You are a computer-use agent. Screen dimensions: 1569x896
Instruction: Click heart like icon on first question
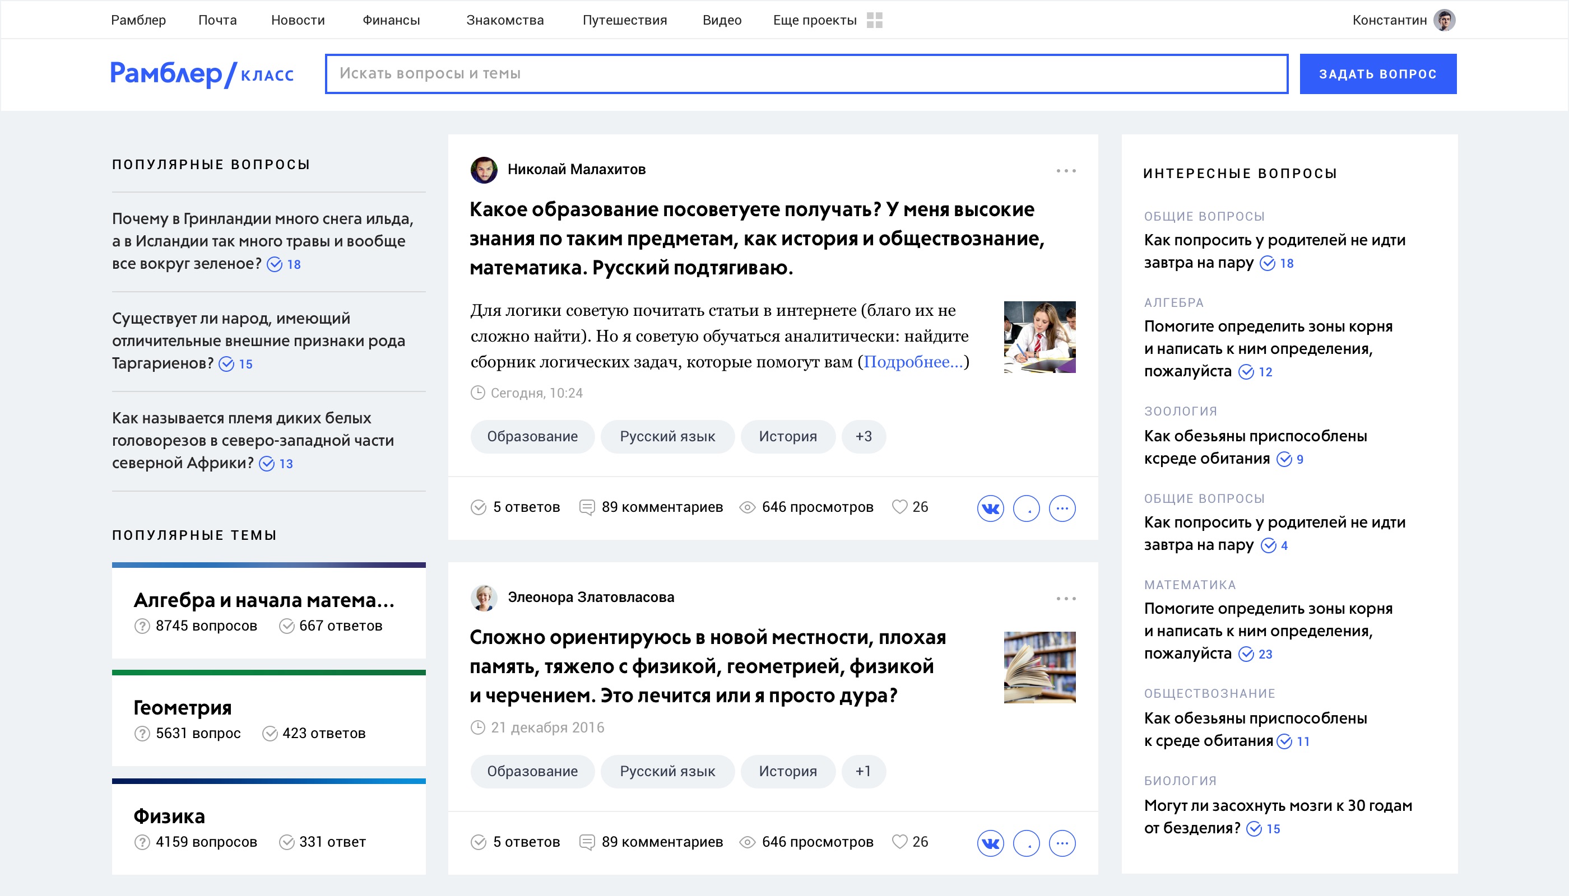pyautogui.click(x=899, y=507)
